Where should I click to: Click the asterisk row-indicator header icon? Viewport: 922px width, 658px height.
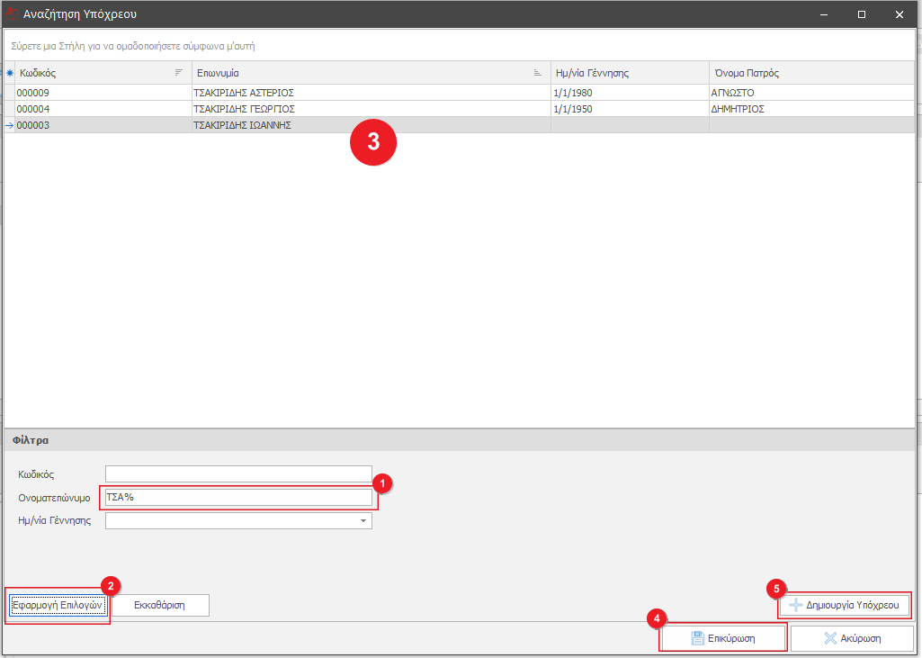click(x=10, y=73)
